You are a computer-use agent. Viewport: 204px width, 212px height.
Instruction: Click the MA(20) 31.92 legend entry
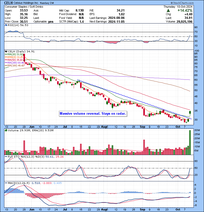pyautogui.click(x=14, y=54)
